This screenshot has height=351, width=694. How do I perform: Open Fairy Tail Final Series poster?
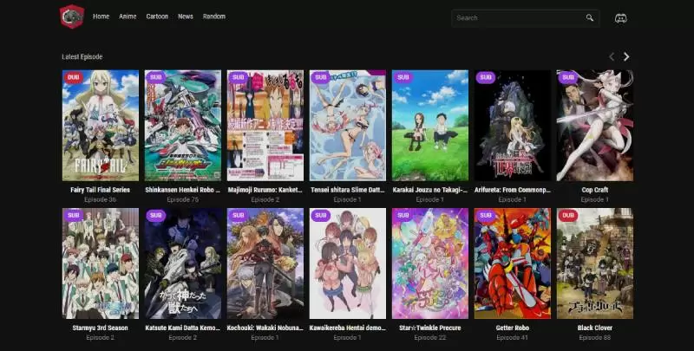coord(101,126)
